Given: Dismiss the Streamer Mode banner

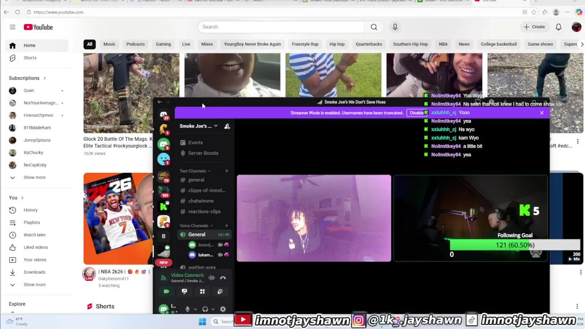Looking at the screenshot, I should pos(542,113).
